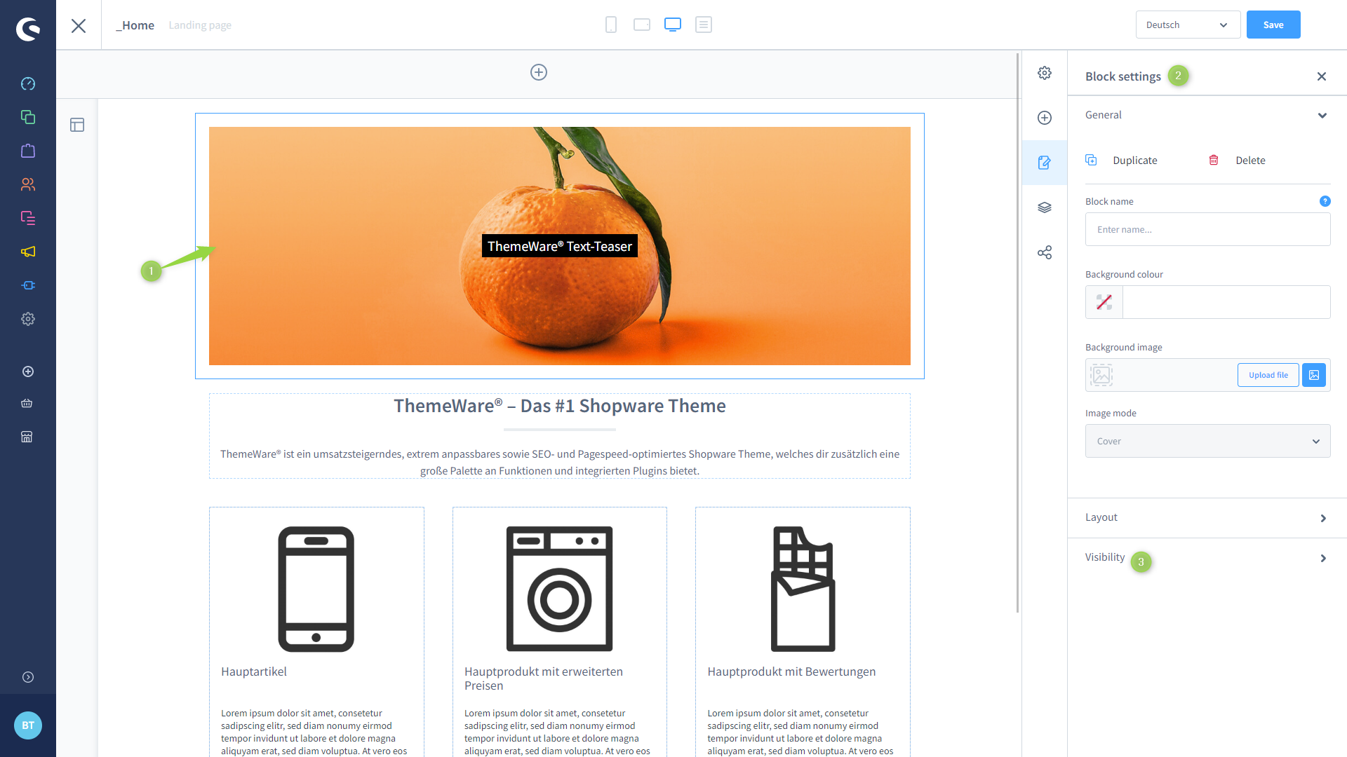Click the Shopware logo
Image resolution: width=1347 pixels, height=757 pixels.
click(x=28, y=29)
